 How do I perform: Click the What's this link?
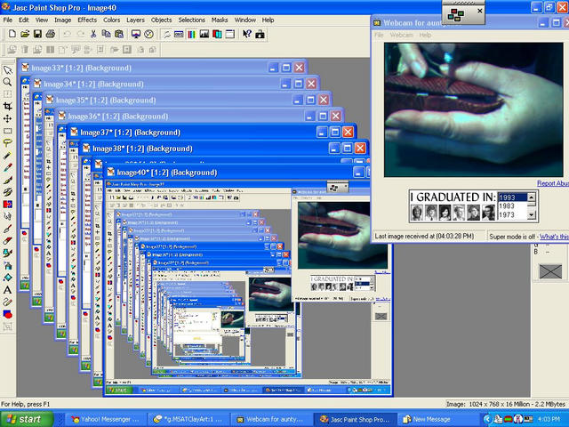coord(554,237)
